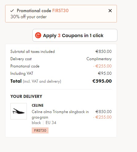Screen dimensions: 137x152
Task: Click the red coupon extension logo icon
Action: pyautogui.click(x=38, y=35)
